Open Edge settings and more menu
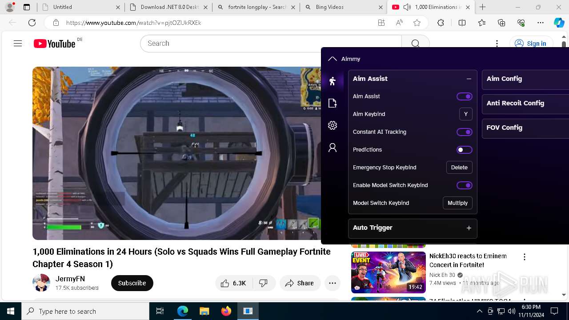 (x=541, y=23)
